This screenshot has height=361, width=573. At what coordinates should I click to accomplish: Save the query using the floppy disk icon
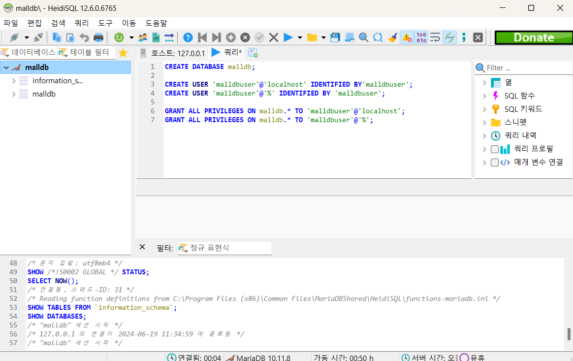335,37
